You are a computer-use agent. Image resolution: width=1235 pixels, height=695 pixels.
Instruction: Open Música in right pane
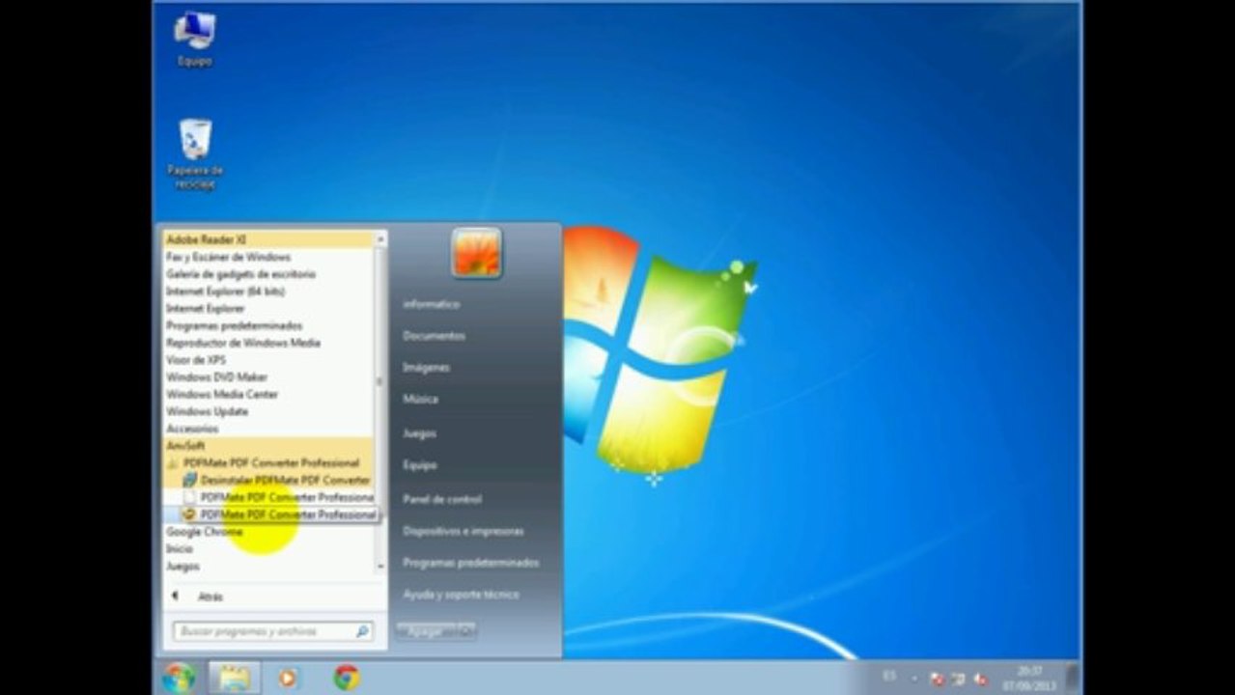pyautogui.click(x=421, y=400)
